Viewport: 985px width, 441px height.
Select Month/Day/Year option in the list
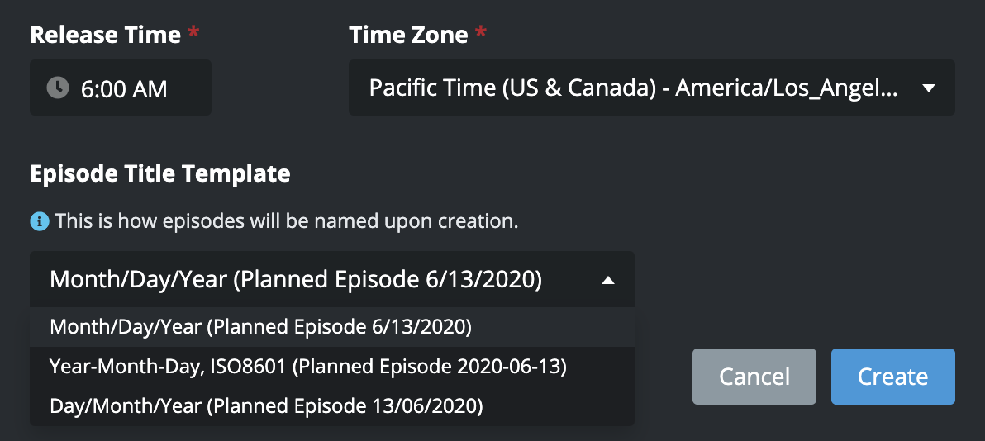(x=260, y=327)
